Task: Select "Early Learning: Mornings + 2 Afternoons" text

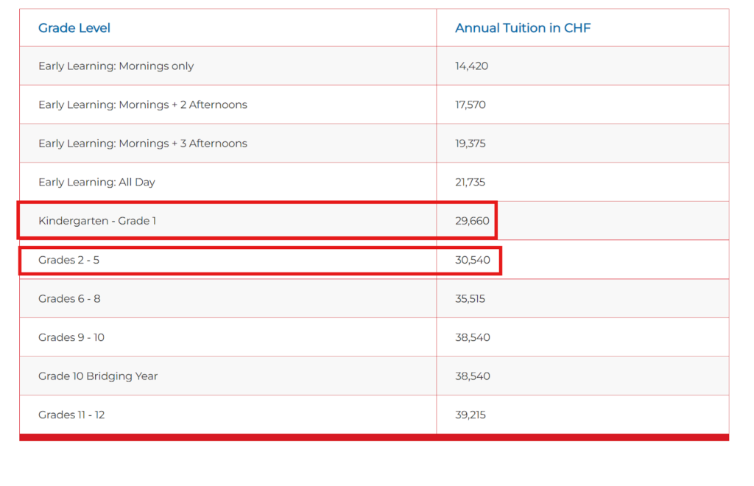Action: point(143,105)
